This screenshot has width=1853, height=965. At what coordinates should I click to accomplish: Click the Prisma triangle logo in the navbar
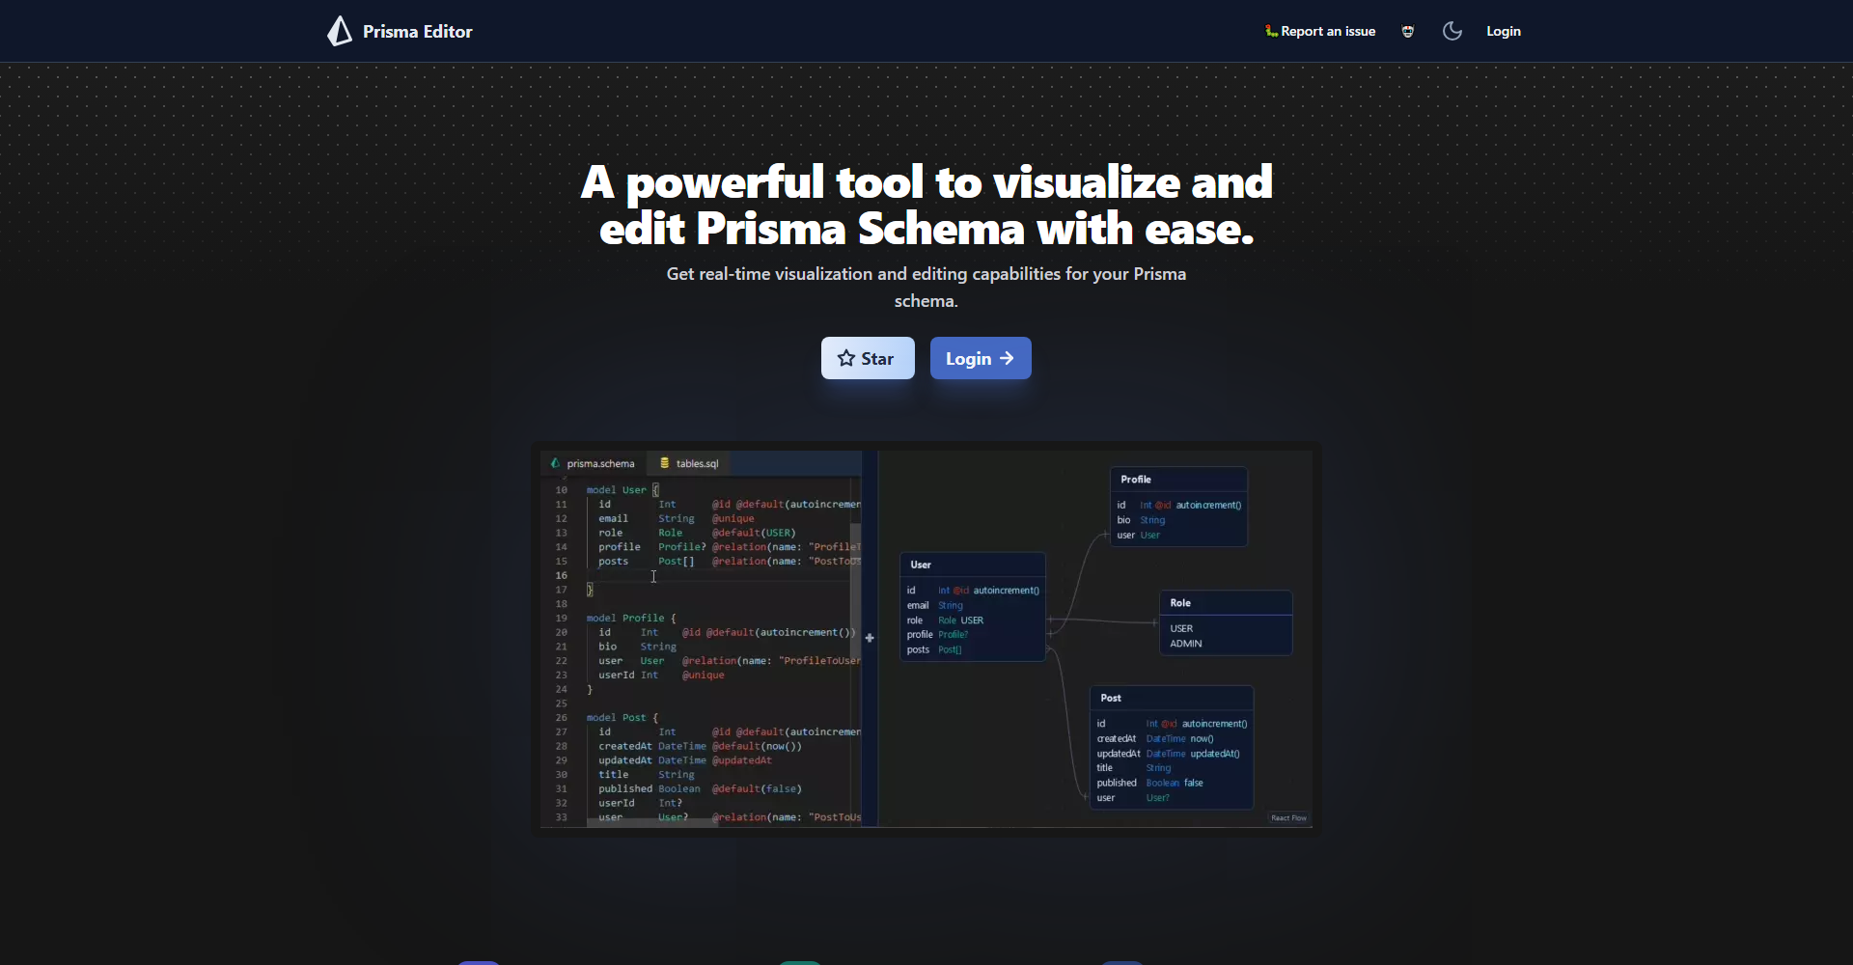(340, 30)
